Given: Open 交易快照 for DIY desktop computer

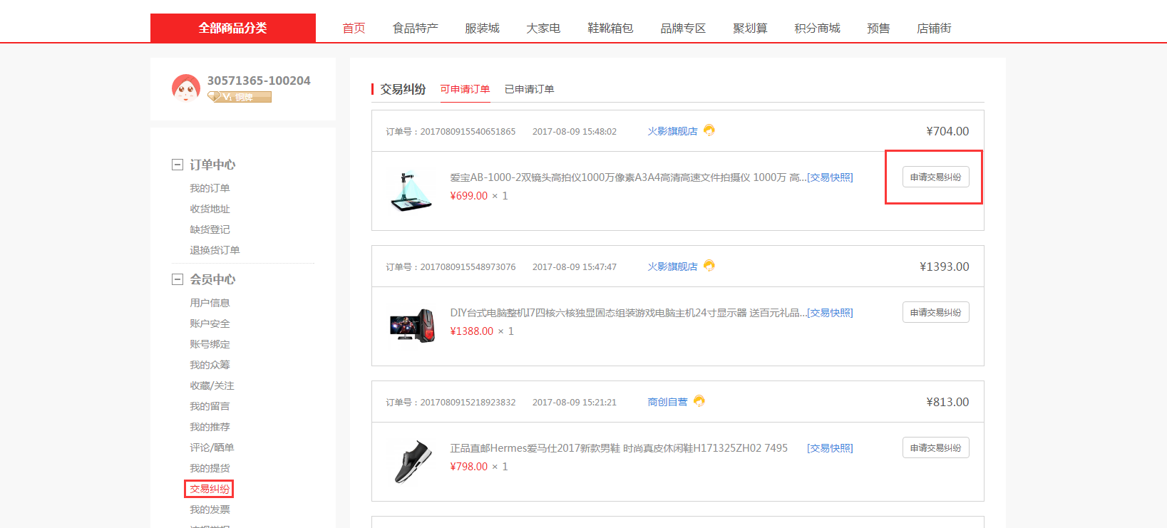Looking at the screenshot, I should [830, 313].
